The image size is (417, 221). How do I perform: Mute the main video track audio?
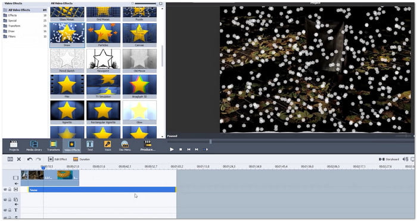tap(16, 184)
